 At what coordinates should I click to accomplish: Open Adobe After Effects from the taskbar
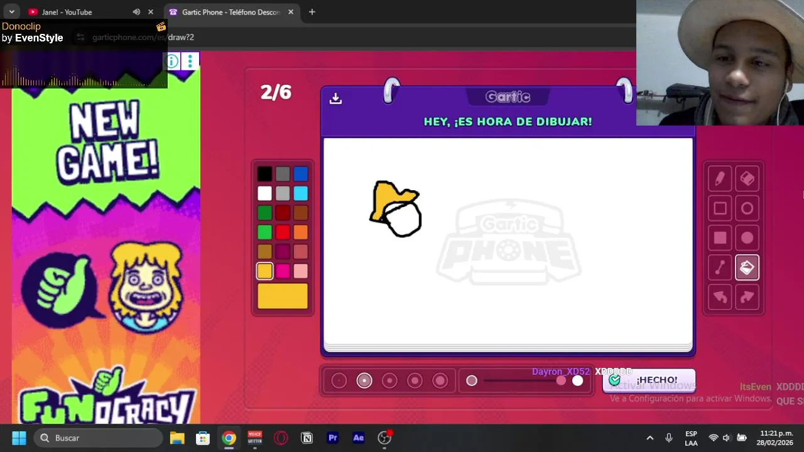click(359, 438)
